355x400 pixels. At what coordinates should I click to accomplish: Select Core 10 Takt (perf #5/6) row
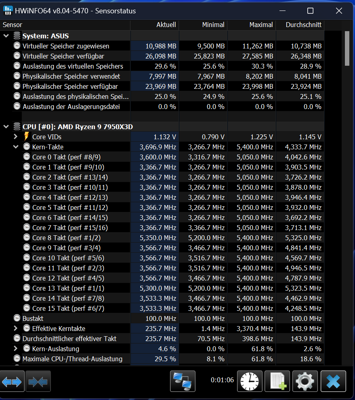coord(173,258)
